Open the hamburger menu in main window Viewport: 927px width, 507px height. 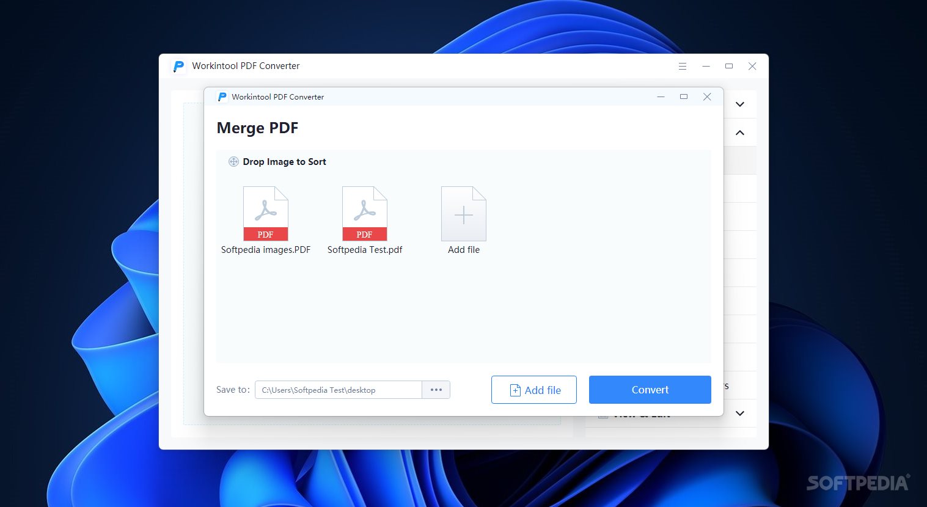coord(683,66)
